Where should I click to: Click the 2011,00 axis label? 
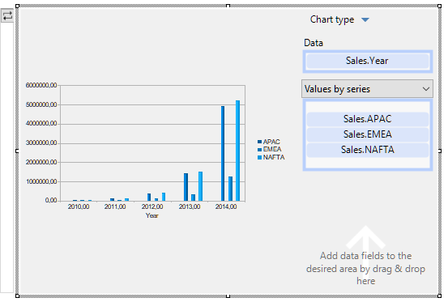point(115,206)
